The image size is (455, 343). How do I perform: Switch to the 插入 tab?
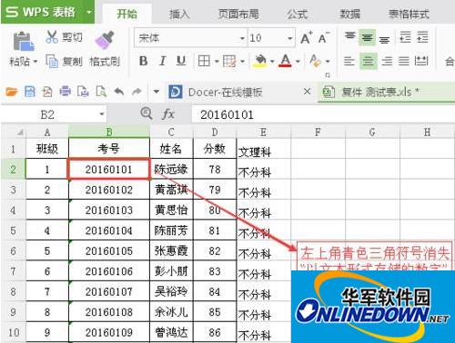pos(179,14)
